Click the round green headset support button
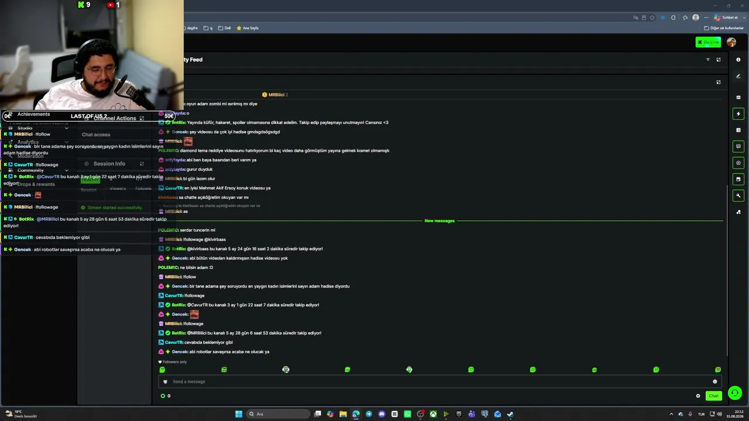The height and width of the screenshot is (421, 749). tap(734, 393)
